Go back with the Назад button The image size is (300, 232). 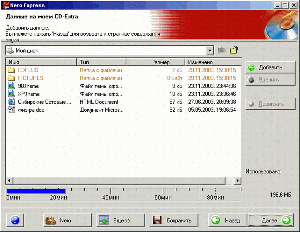pyautogui.click(x=228, y=220)
